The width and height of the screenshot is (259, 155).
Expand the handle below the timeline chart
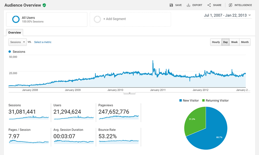[129, 93]
